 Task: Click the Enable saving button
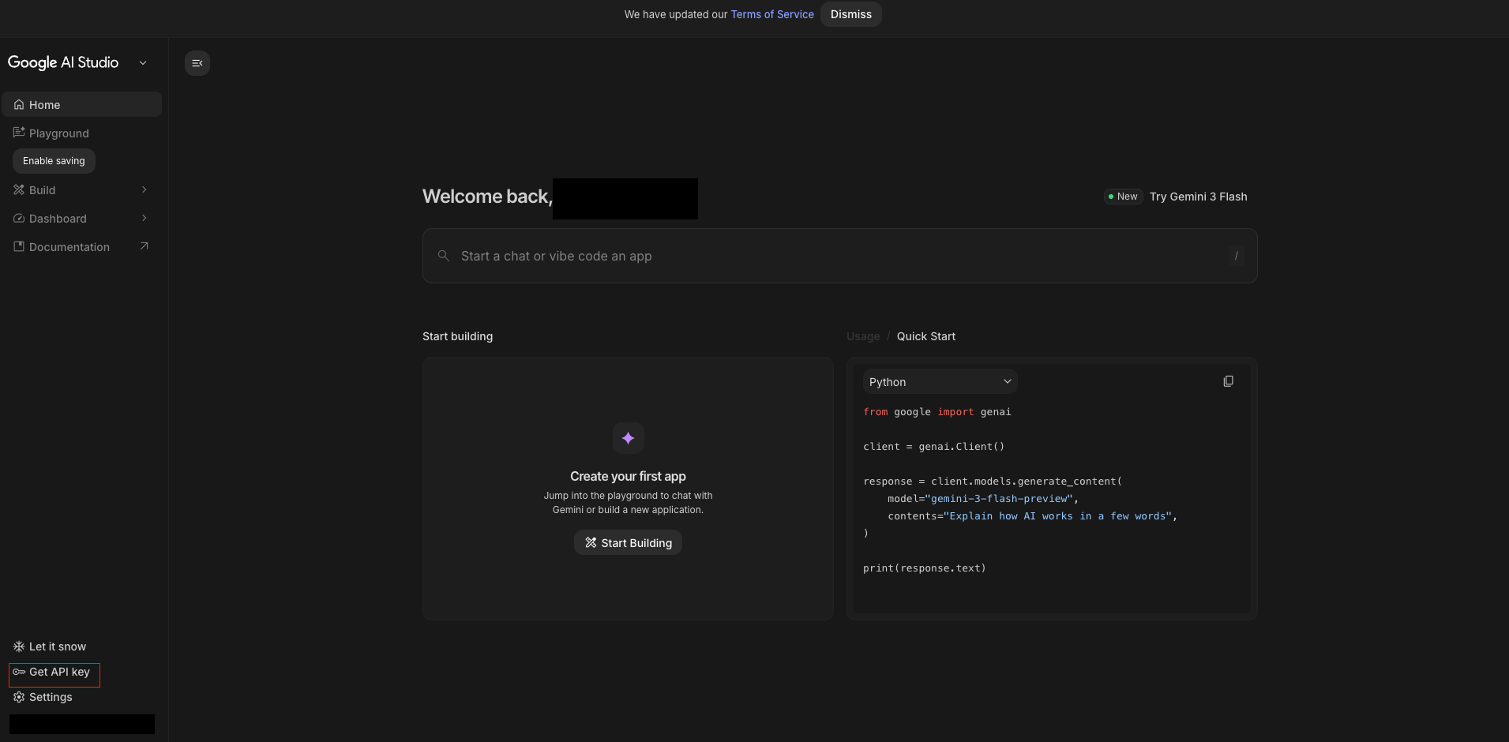pos(54,161)
